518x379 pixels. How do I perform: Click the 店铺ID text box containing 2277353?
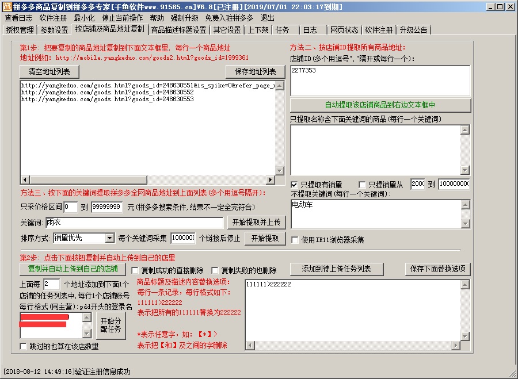coord(380,81)
